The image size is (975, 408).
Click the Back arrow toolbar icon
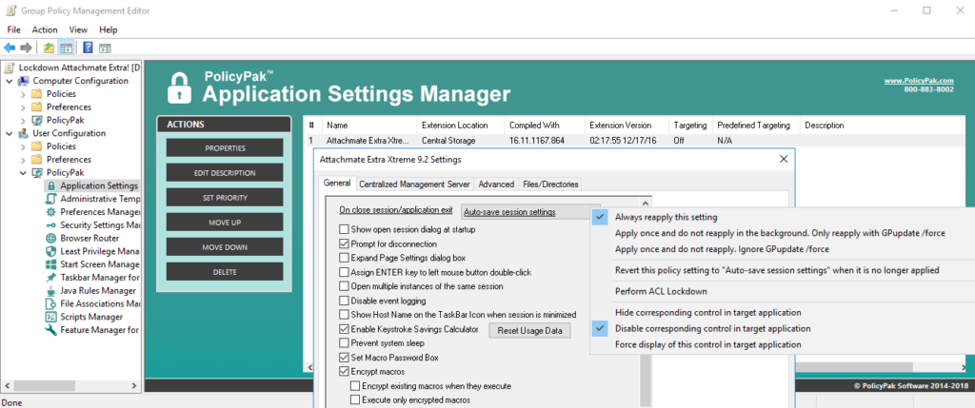pyautogui.click(x=10, y=48)
